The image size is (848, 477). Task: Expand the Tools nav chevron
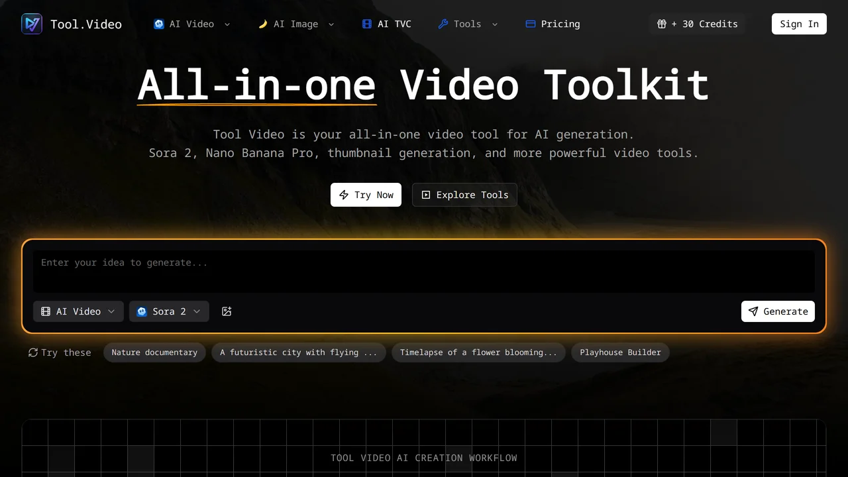[x=494, y=25]
